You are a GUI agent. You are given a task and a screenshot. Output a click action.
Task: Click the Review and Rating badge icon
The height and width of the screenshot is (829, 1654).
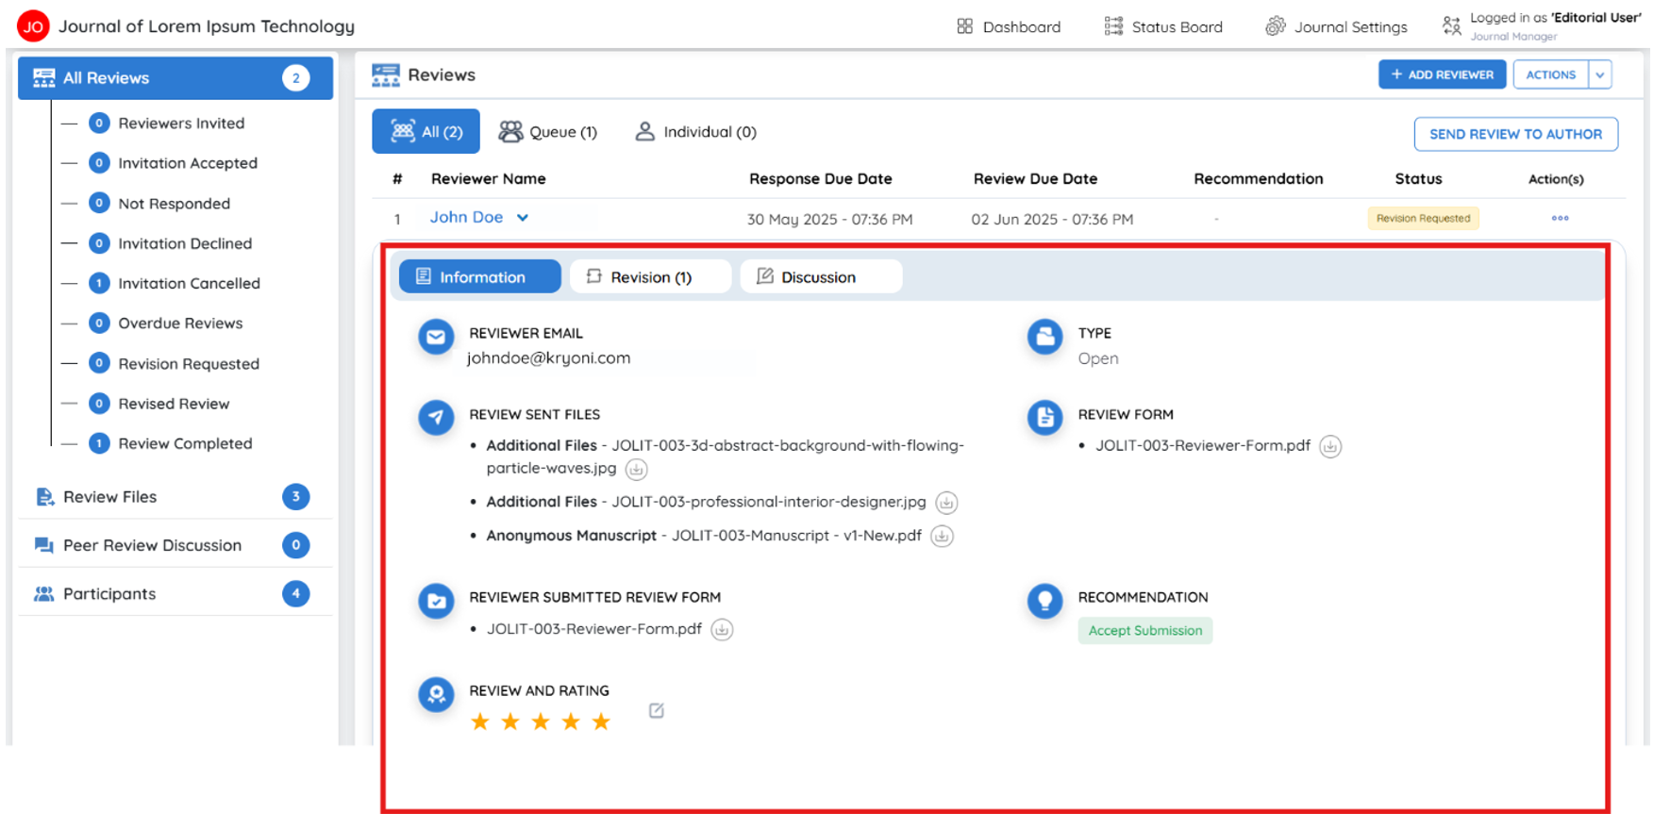tap(436, 695)
